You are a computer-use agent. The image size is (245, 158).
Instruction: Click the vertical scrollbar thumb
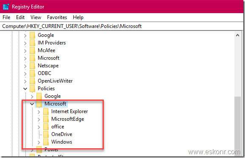(237, 126)
